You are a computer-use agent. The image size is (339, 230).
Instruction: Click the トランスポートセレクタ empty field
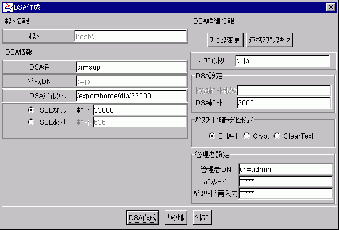284,90
